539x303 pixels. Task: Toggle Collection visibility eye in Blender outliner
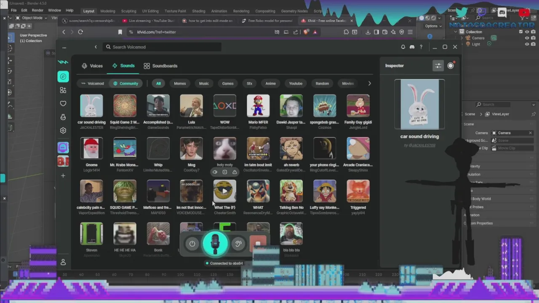527,32
